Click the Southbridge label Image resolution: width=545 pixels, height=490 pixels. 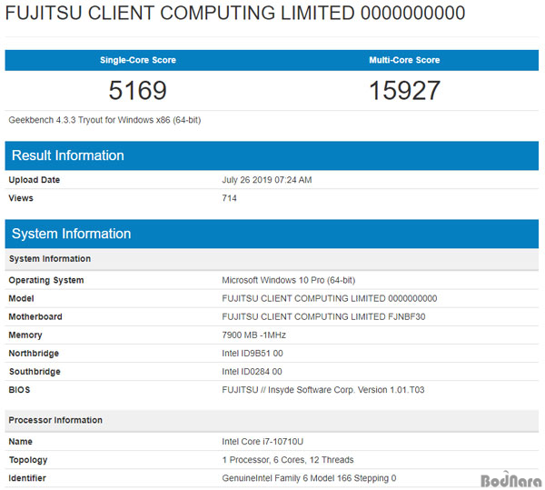pos(35,372)
